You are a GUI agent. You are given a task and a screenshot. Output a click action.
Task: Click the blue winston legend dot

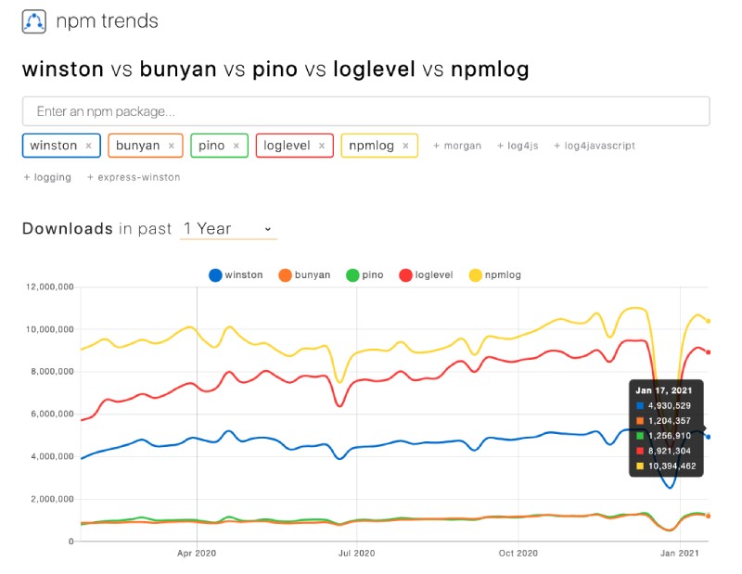point(215,274)
